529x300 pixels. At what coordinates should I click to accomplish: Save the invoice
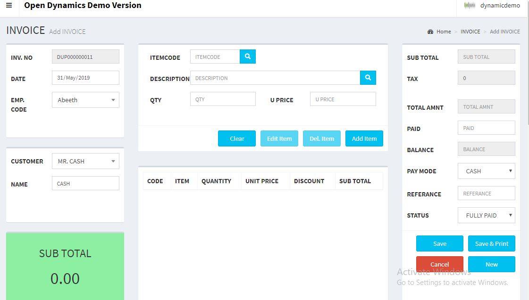[x=440, y=243]
